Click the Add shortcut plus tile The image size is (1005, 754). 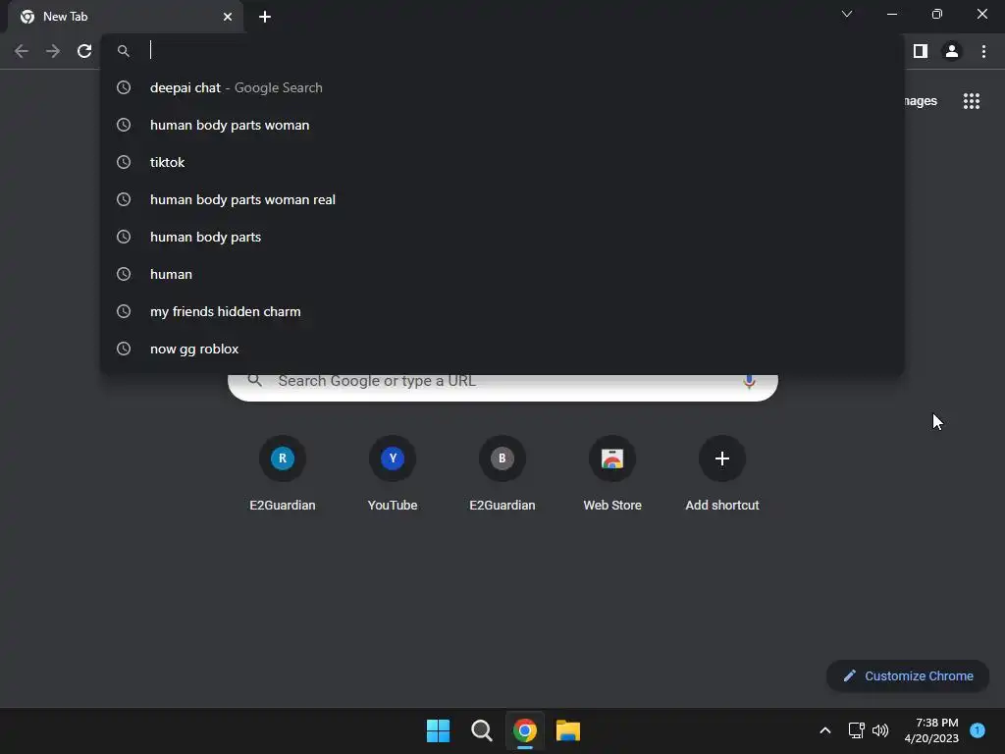(722, 474)
